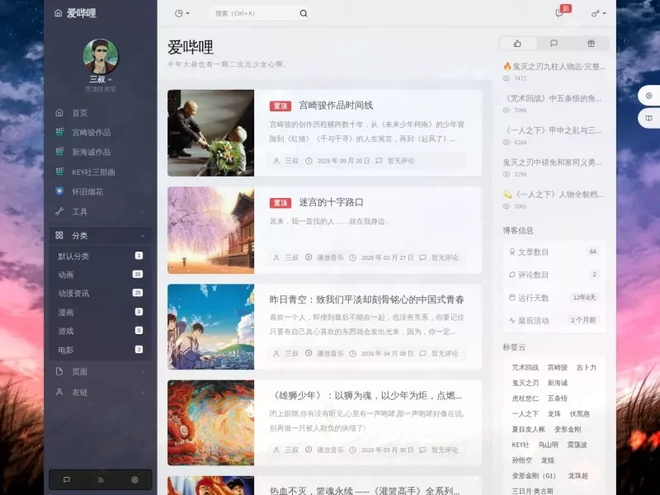This screenshot has width=660, height=495.
Task: Click the 三叔 avatar image
Action: (x=101, y=56)
